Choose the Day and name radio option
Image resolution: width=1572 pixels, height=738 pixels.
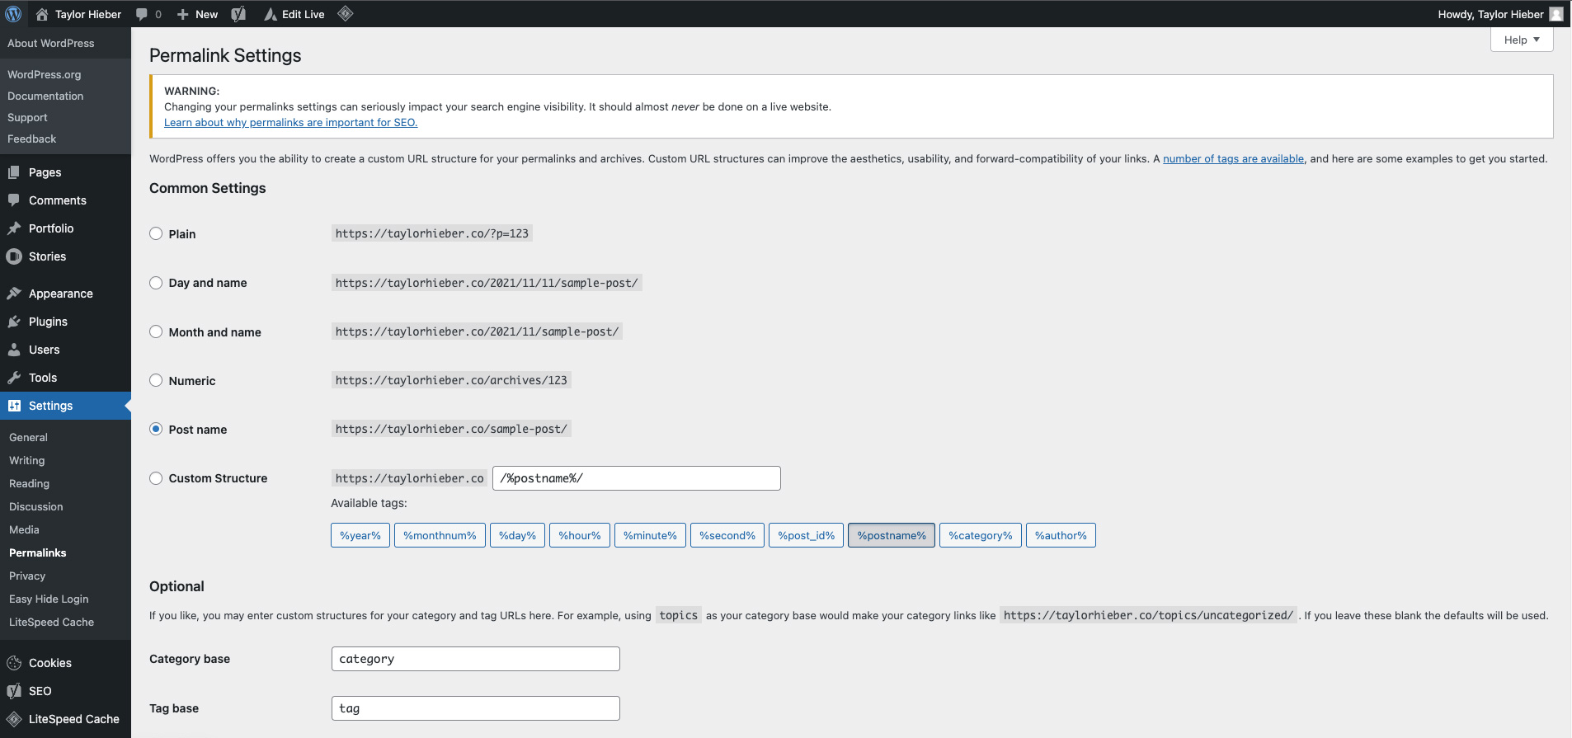point(156,283)
